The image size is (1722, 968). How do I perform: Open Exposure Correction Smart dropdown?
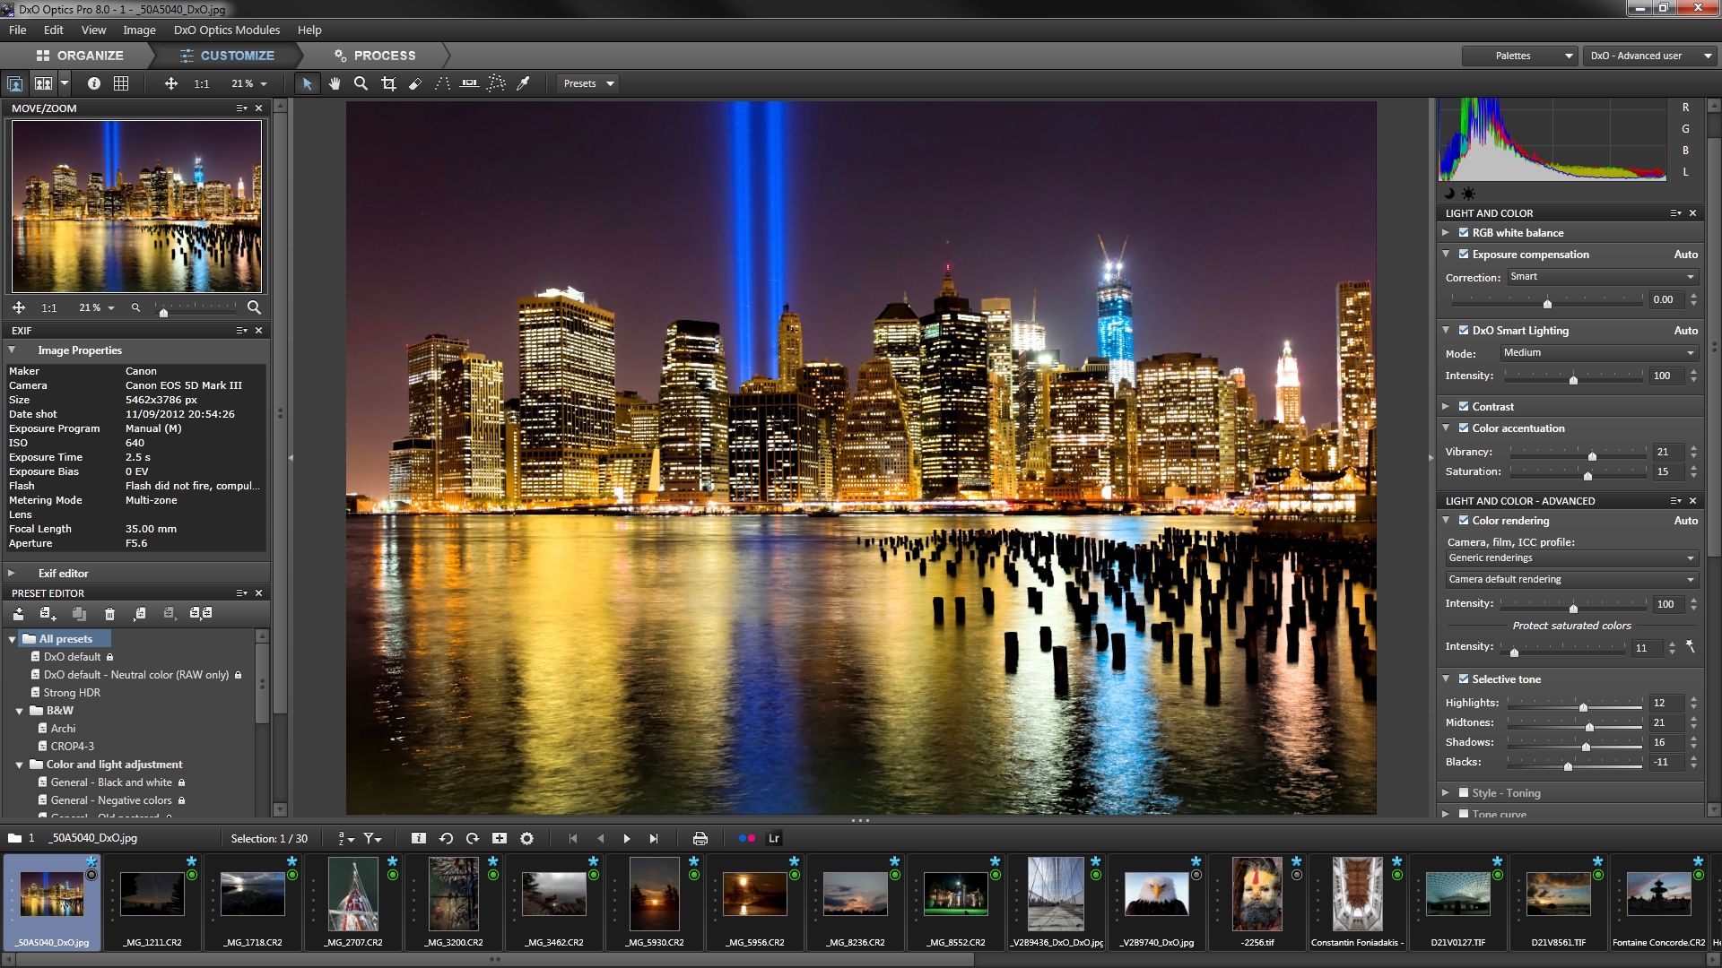coord(1602,277)
